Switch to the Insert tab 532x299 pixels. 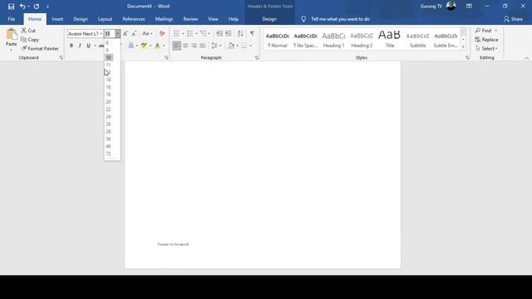(x=57, y=19)
